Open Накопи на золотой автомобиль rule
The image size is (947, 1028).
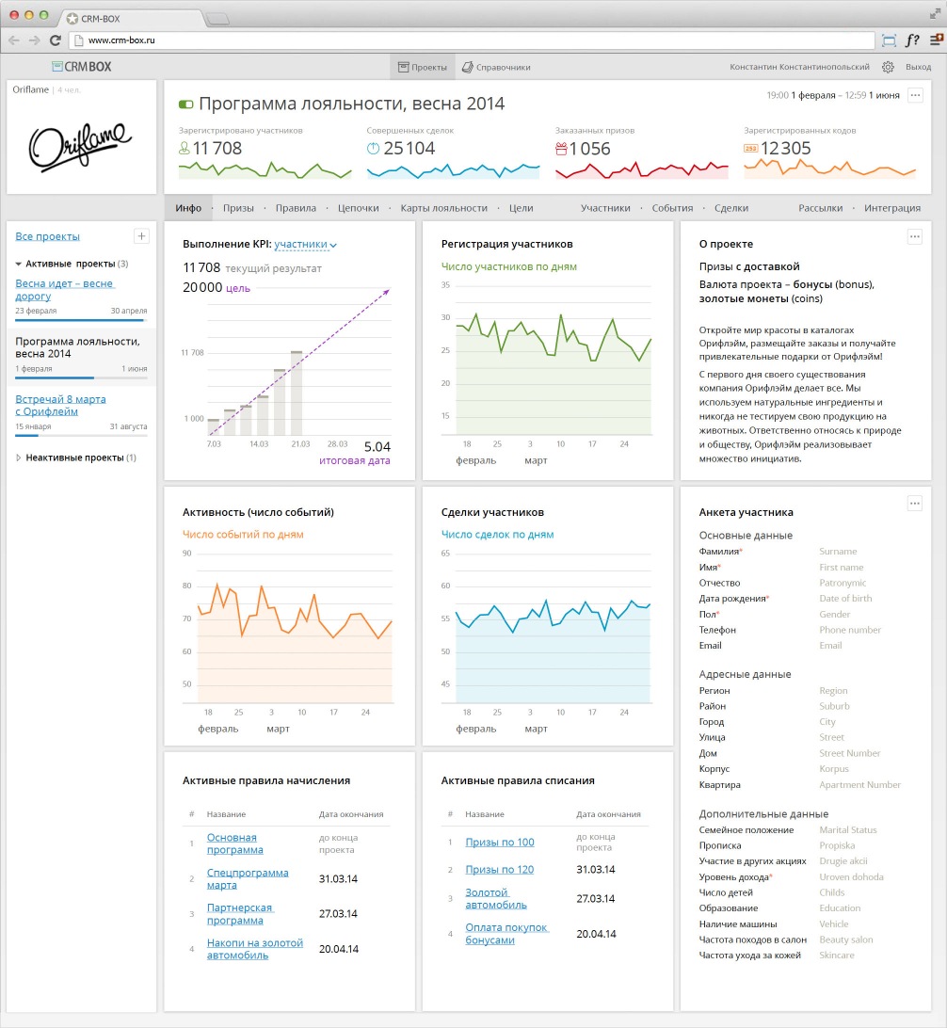(255, 949)
